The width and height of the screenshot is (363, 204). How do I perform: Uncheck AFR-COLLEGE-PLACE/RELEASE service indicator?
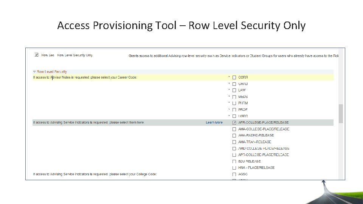click(x=234, y=122)
